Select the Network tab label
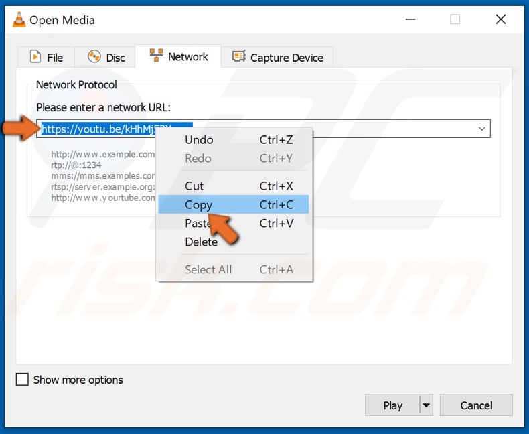Viewport: 529px width, 434px height. [188, 57]
